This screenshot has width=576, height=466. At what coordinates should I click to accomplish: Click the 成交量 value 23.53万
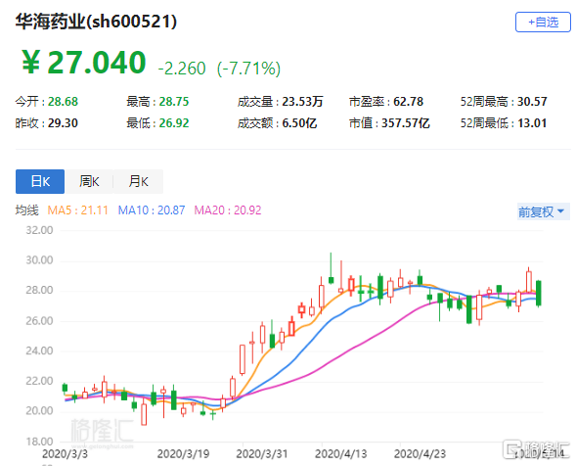pyautogui.click(x=302, y=102)
